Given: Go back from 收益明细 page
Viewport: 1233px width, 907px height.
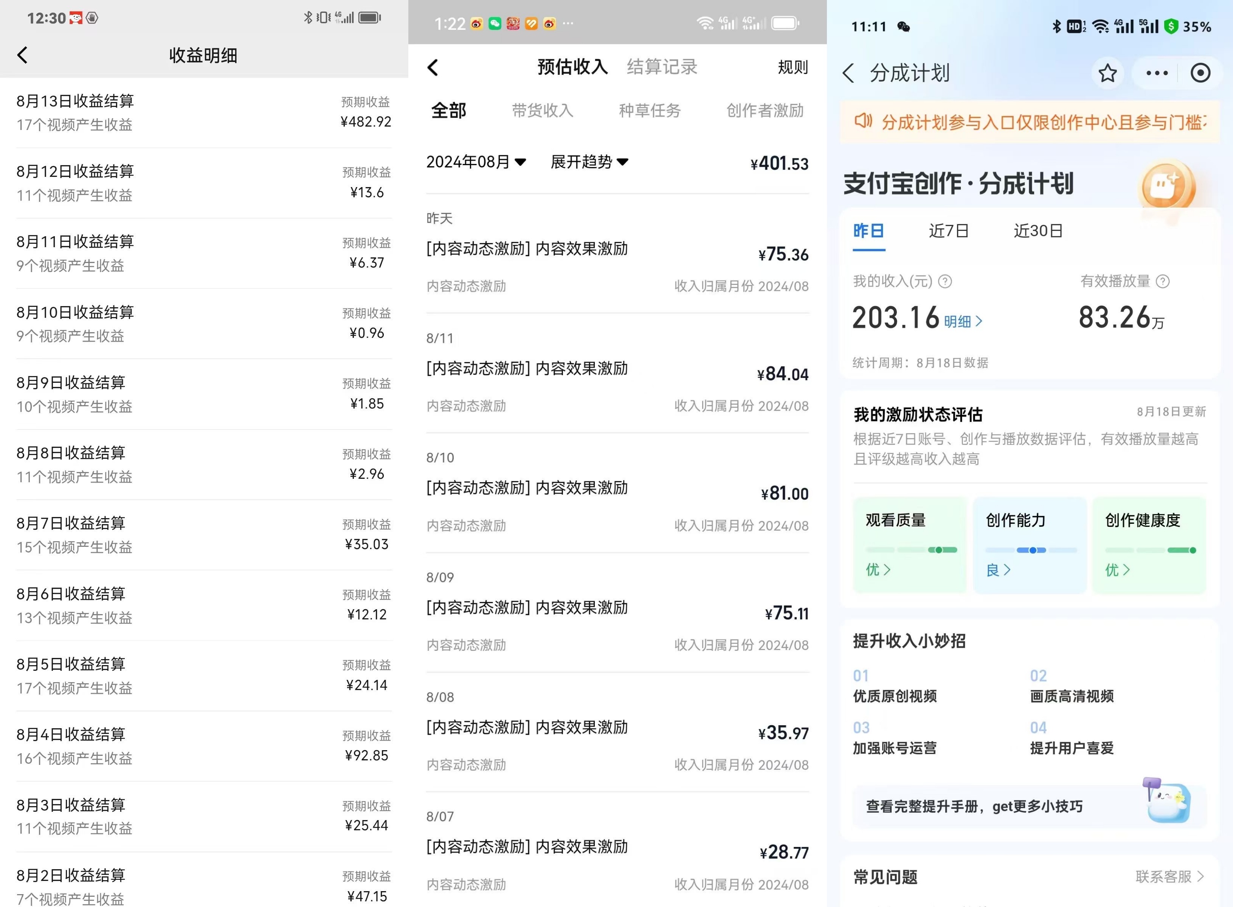Looking at the screenshot, I should pos(22,55).
